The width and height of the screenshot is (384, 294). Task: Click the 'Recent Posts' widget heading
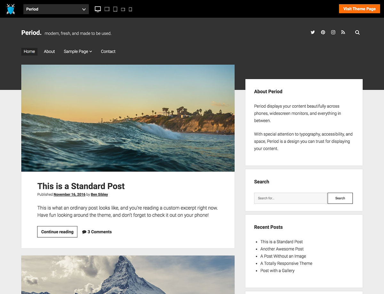coord(268,227)
